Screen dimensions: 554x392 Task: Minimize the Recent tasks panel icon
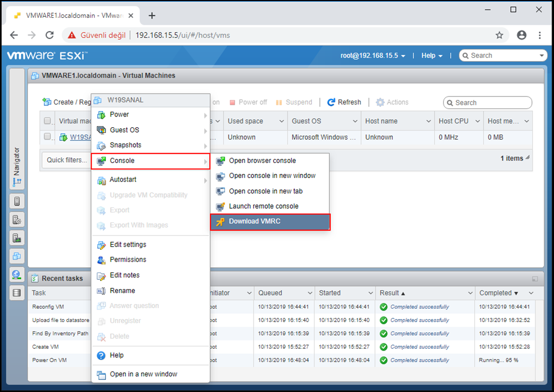tap(535, 279)
